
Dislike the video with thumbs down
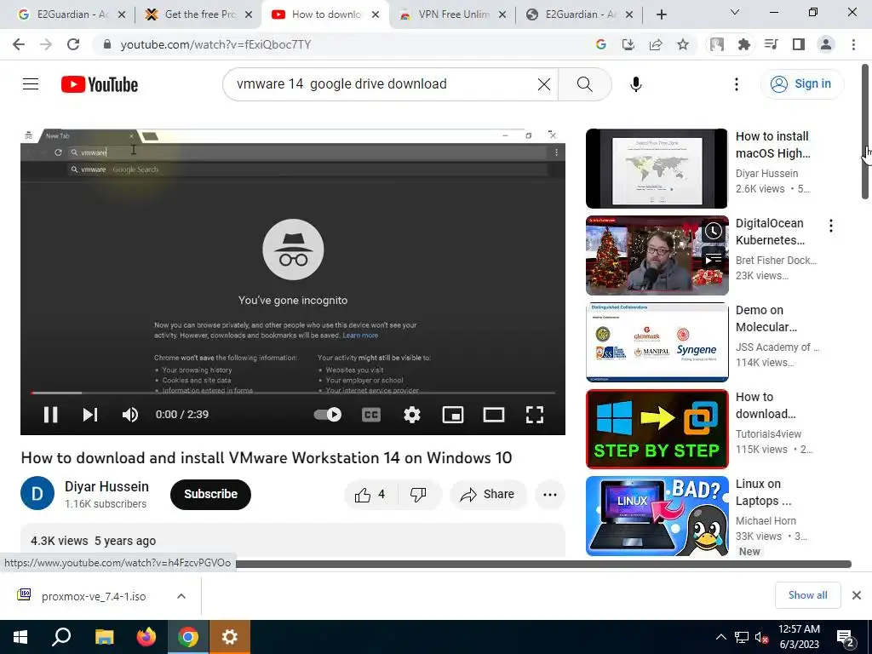pyautogui.click(x=418, y=495)
